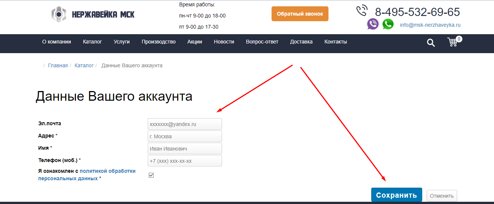Image resolution: width=494 pixels, height=204 pixels.
Task: Click the Время работы text
Action: tap(197, 5)
